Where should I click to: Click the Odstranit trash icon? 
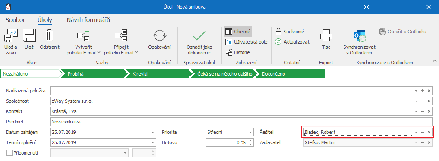50,35
